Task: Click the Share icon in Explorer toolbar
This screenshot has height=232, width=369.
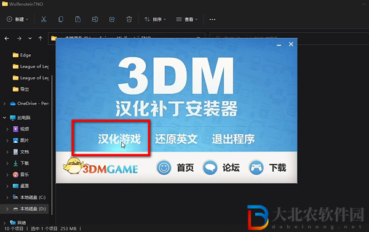Action: pos(112,19)
